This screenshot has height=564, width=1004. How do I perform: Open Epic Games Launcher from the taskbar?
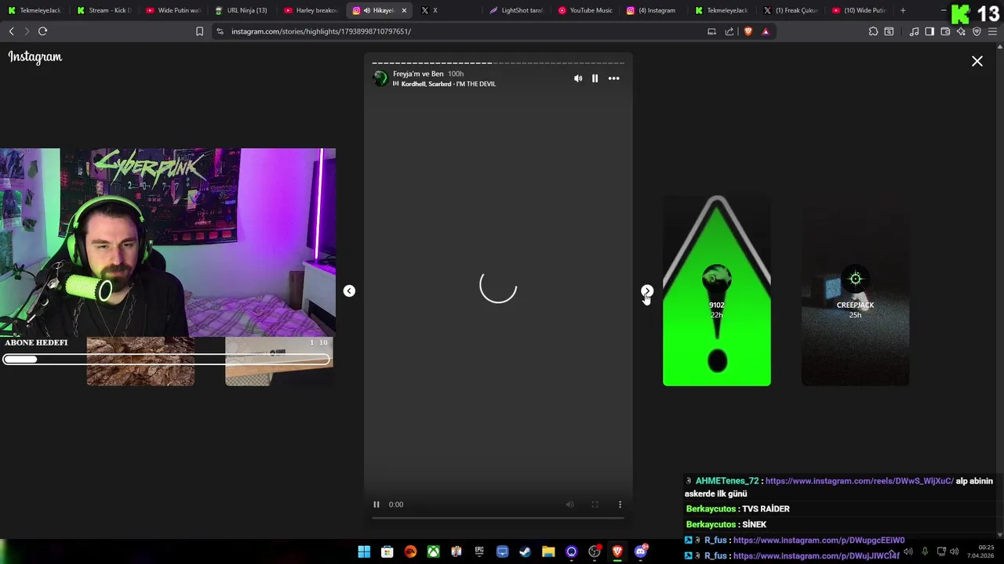[x=479, y=551]
